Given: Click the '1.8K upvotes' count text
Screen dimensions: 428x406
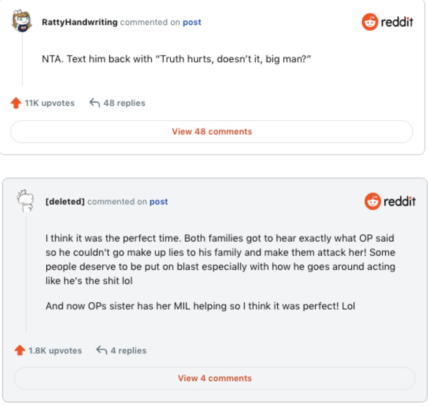Looking at the screenshot, I should (x=55, y=350).
